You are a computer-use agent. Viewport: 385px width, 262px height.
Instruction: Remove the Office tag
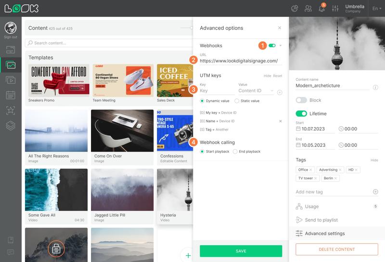[310, 170]
